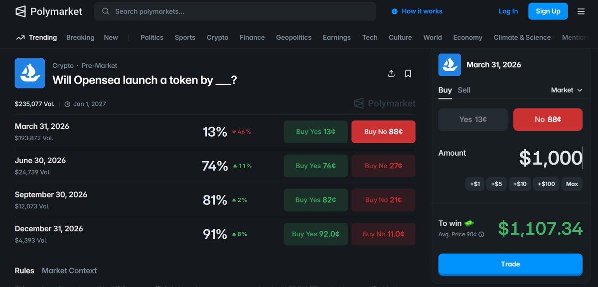
Task: Click the Avg. Price info icon
Action: tap(481, 235)
